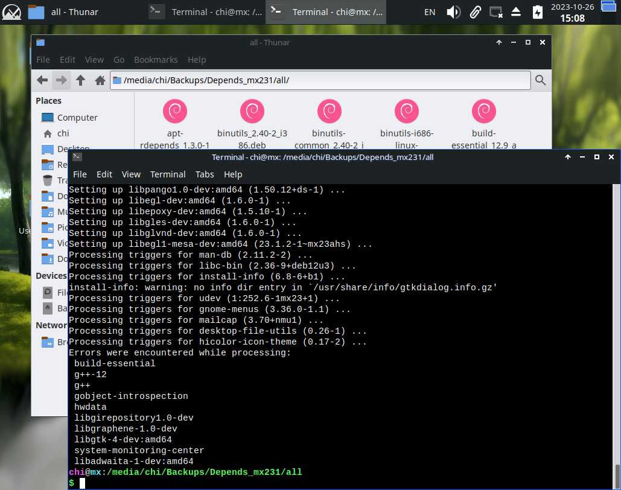Open the Tabs menu in terminal window
This screenshot has height=490, width=621.
tap(205, 174)
